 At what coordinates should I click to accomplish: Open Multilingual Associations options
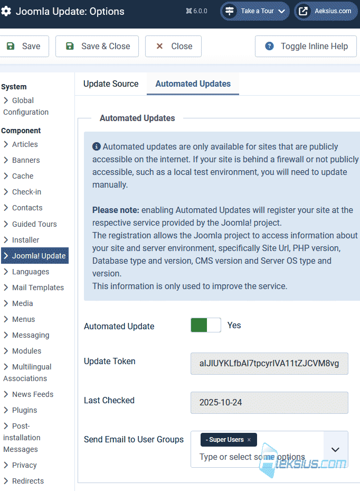click(27, 373)
